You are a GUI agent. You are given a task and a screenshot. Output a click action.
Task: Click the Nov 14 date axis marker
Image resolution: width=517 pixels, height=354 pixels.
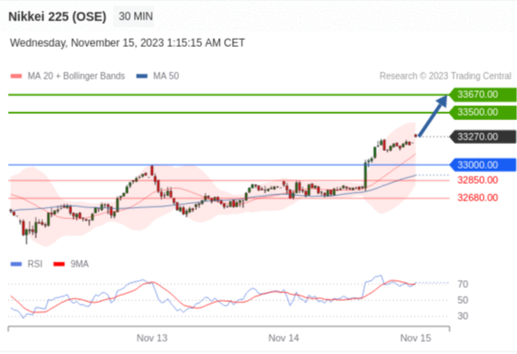[x=283, y=338]
